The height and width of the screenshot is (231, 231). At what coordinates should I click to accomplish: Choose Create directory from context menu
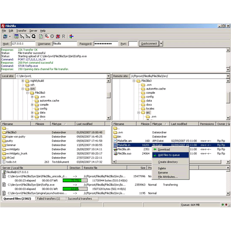point(170,162)
